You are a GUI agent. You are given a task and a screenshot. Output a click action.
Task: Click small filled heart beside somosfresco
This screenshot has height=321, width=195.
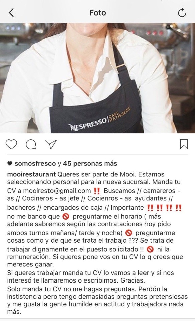pos(10,164)
